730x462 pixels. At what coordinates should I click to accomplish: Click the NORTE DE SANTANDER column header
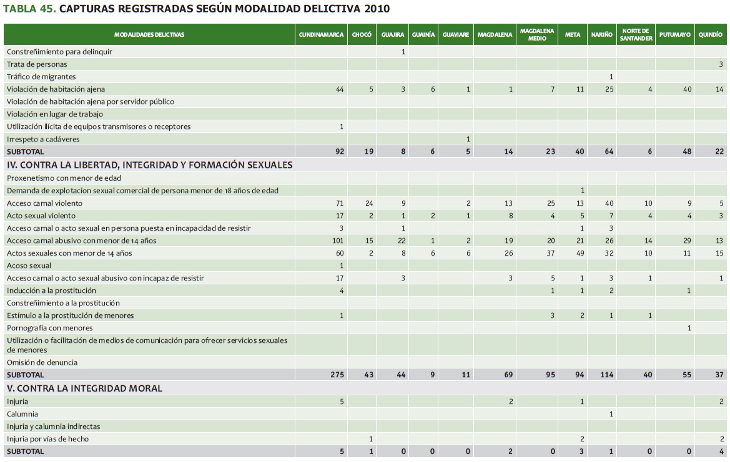pyautogui.click(x=636, y=35)
